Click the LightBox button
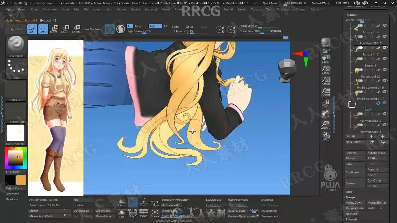The image size is (397, 223). 16,29
